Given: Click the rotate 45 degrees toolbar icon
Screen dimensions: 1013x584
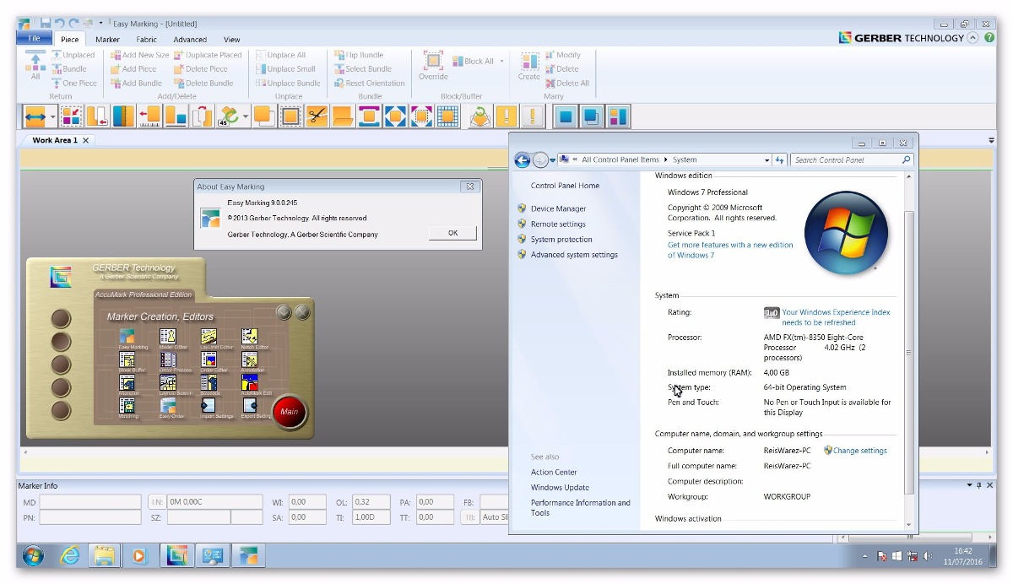Looking at the screenshot, I should point(228,116).
